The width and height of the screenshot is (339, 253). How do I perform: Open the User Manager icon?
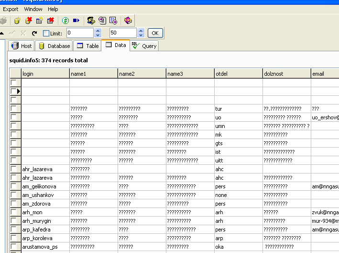91,21
